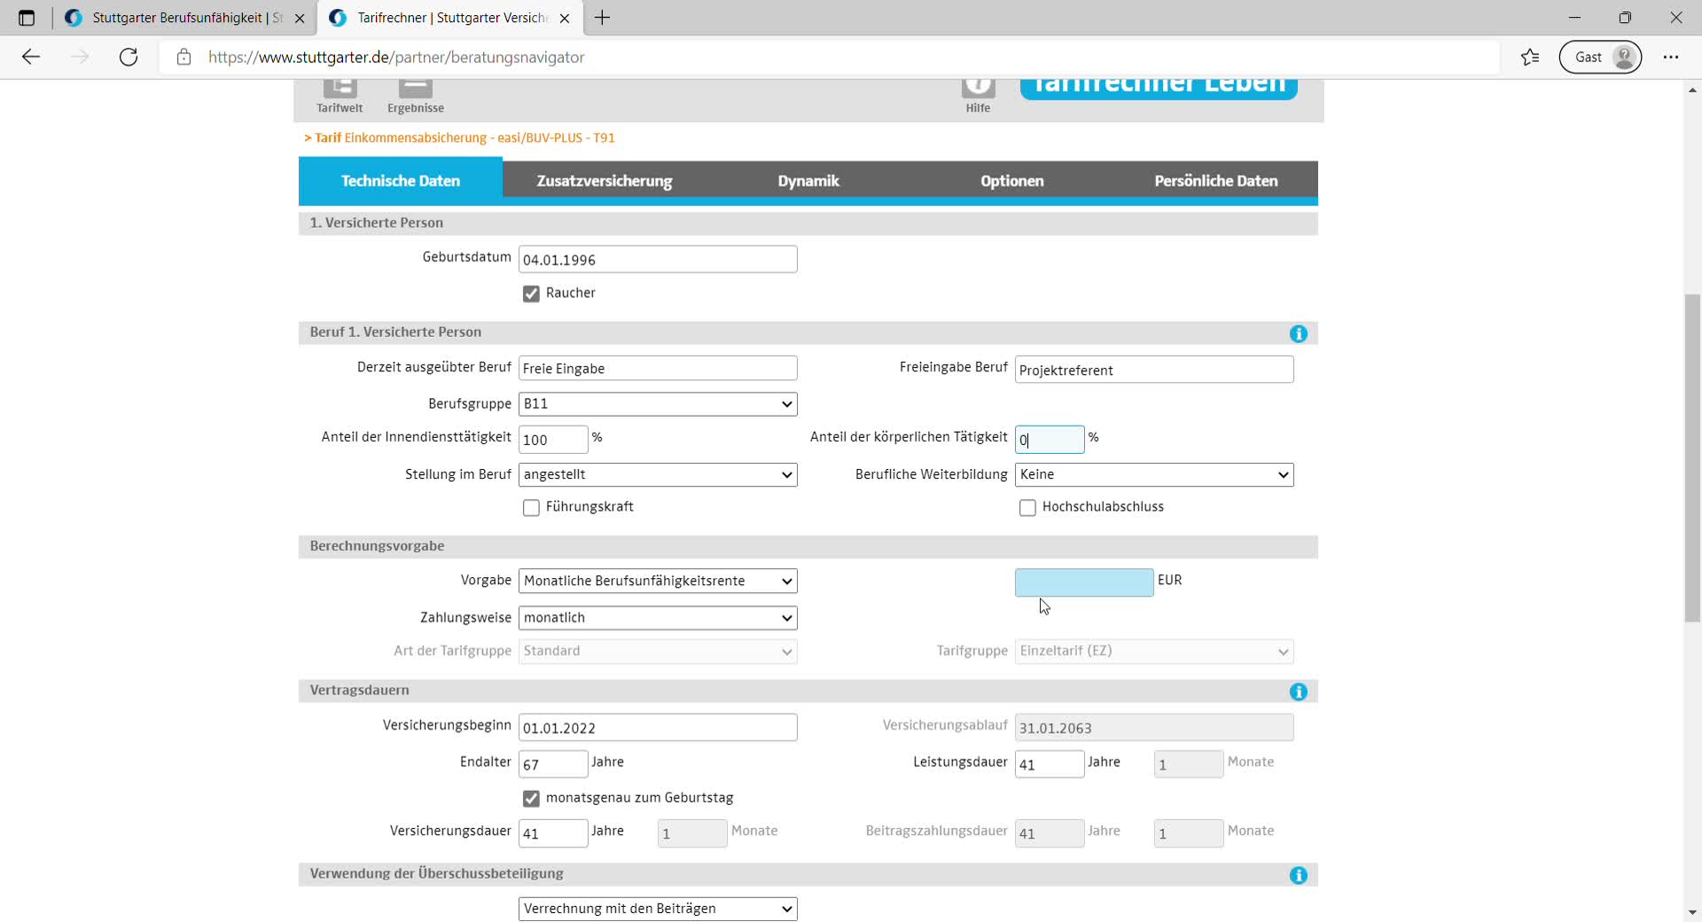
Task: Open browser favorites star icon
Action: (1529, 58)
